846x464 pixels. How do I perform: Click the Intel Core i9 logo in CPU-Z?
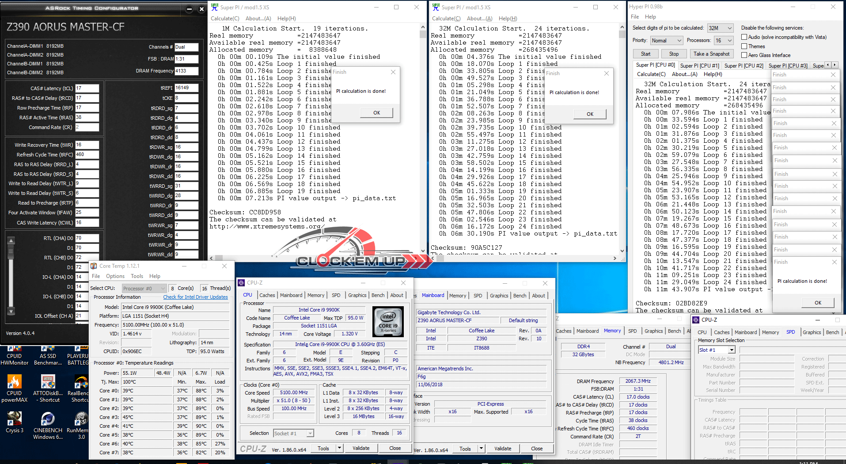pos(388,322)
